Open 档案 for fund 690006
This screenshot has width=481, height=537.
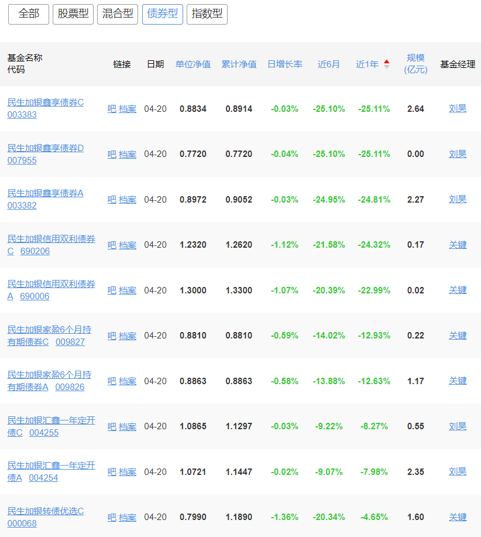coord(127,290)
